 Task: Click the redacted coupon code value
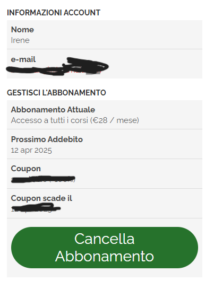43,179
